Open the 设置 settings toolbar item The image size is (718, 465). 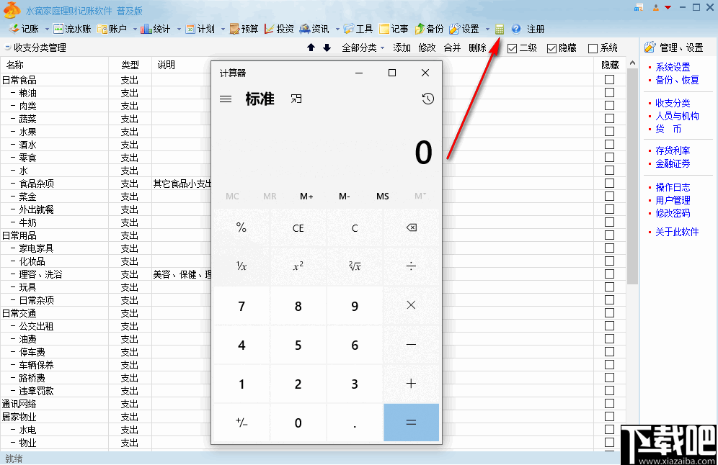coord(464,30)
